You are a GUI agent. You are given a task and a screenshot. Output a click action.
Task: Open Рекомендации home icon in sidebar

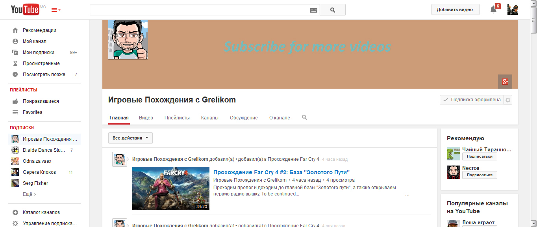15,30
